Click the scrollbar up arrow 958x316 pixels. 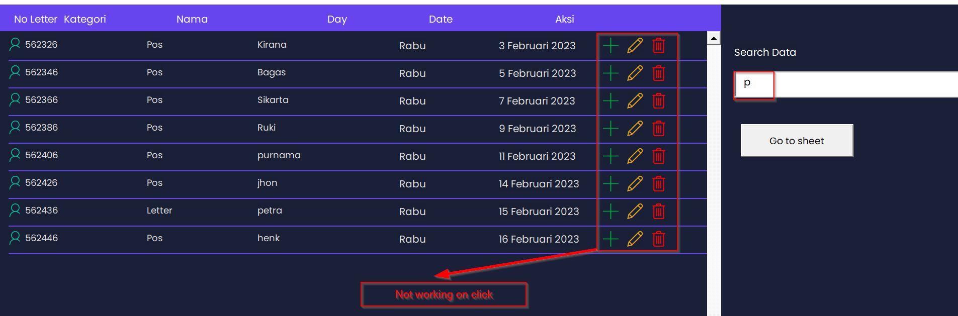pyautogui.click(x=714, y=38)
